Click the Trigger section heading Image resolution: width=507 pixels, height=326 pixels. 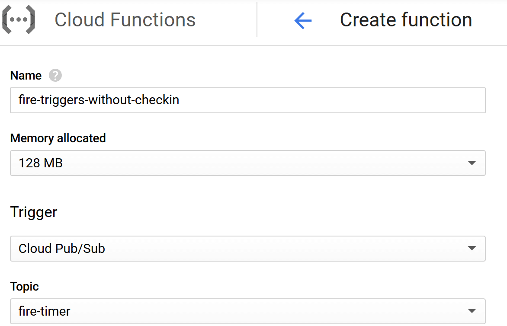34,212
